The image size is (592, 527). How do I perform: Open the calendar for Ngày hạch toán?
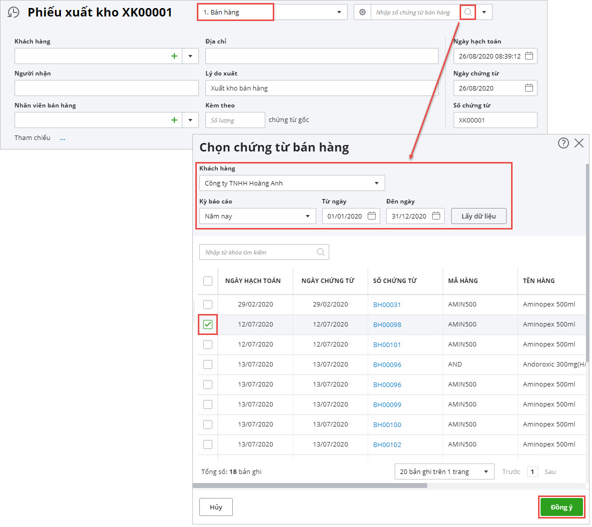tap(529, 56)
